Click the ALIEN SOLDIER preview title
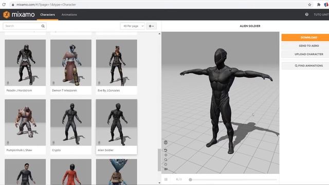The image size is (329, 185). pyautogui.click(x=250, y=26)
